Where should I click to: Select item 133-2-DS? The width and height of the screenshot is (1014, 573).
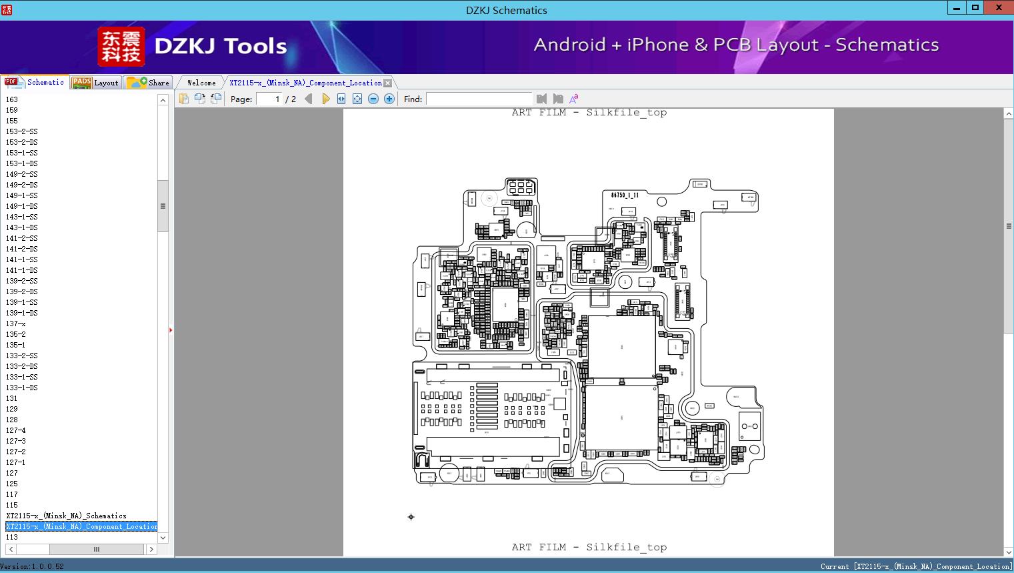22,366
